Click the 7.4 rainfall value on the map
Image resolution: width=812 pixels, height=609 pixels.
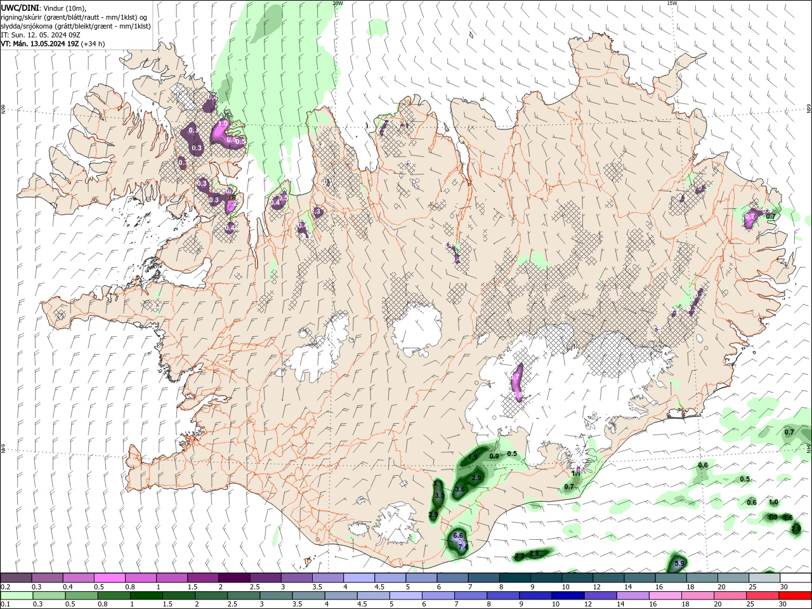(462, 547)
